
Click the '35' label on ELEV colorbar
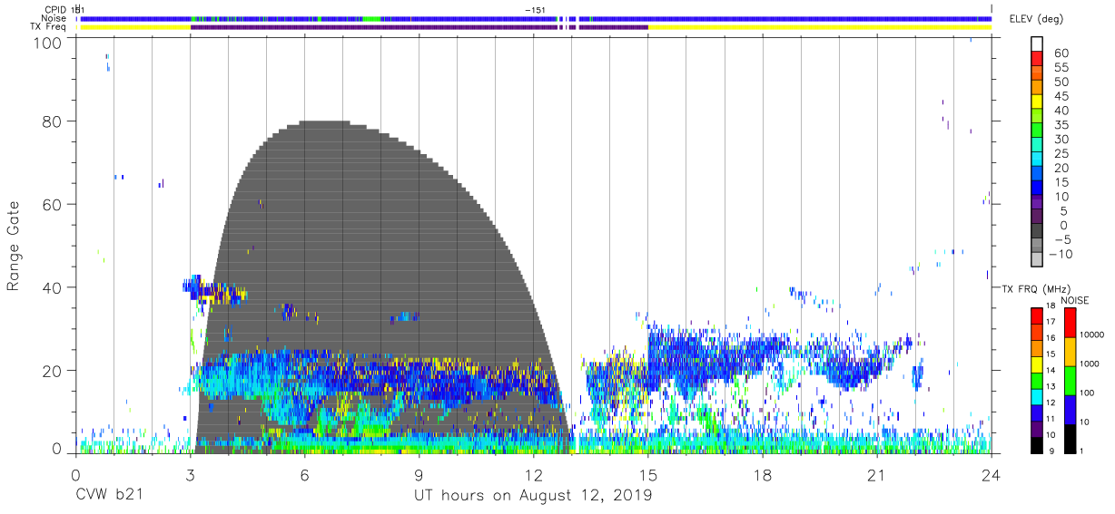(1061, 125)
